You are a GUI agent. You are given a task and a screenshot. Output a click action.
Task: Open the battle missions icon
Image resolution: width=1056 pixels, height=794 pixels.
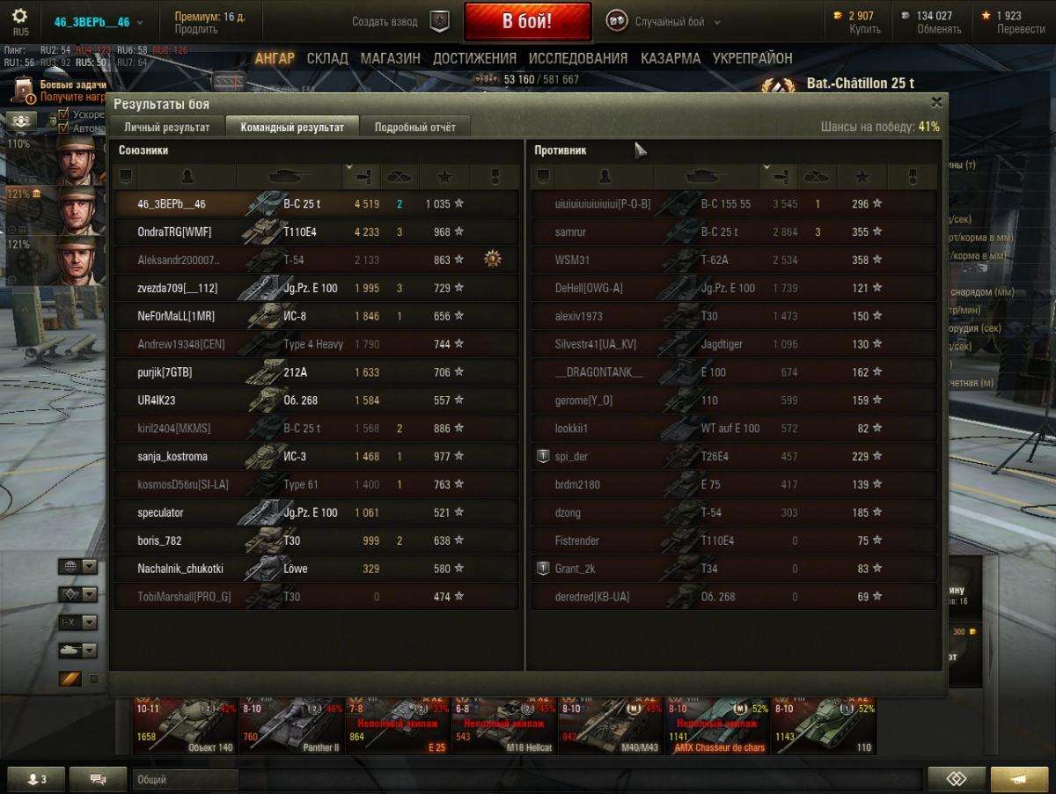pos(24,90)
